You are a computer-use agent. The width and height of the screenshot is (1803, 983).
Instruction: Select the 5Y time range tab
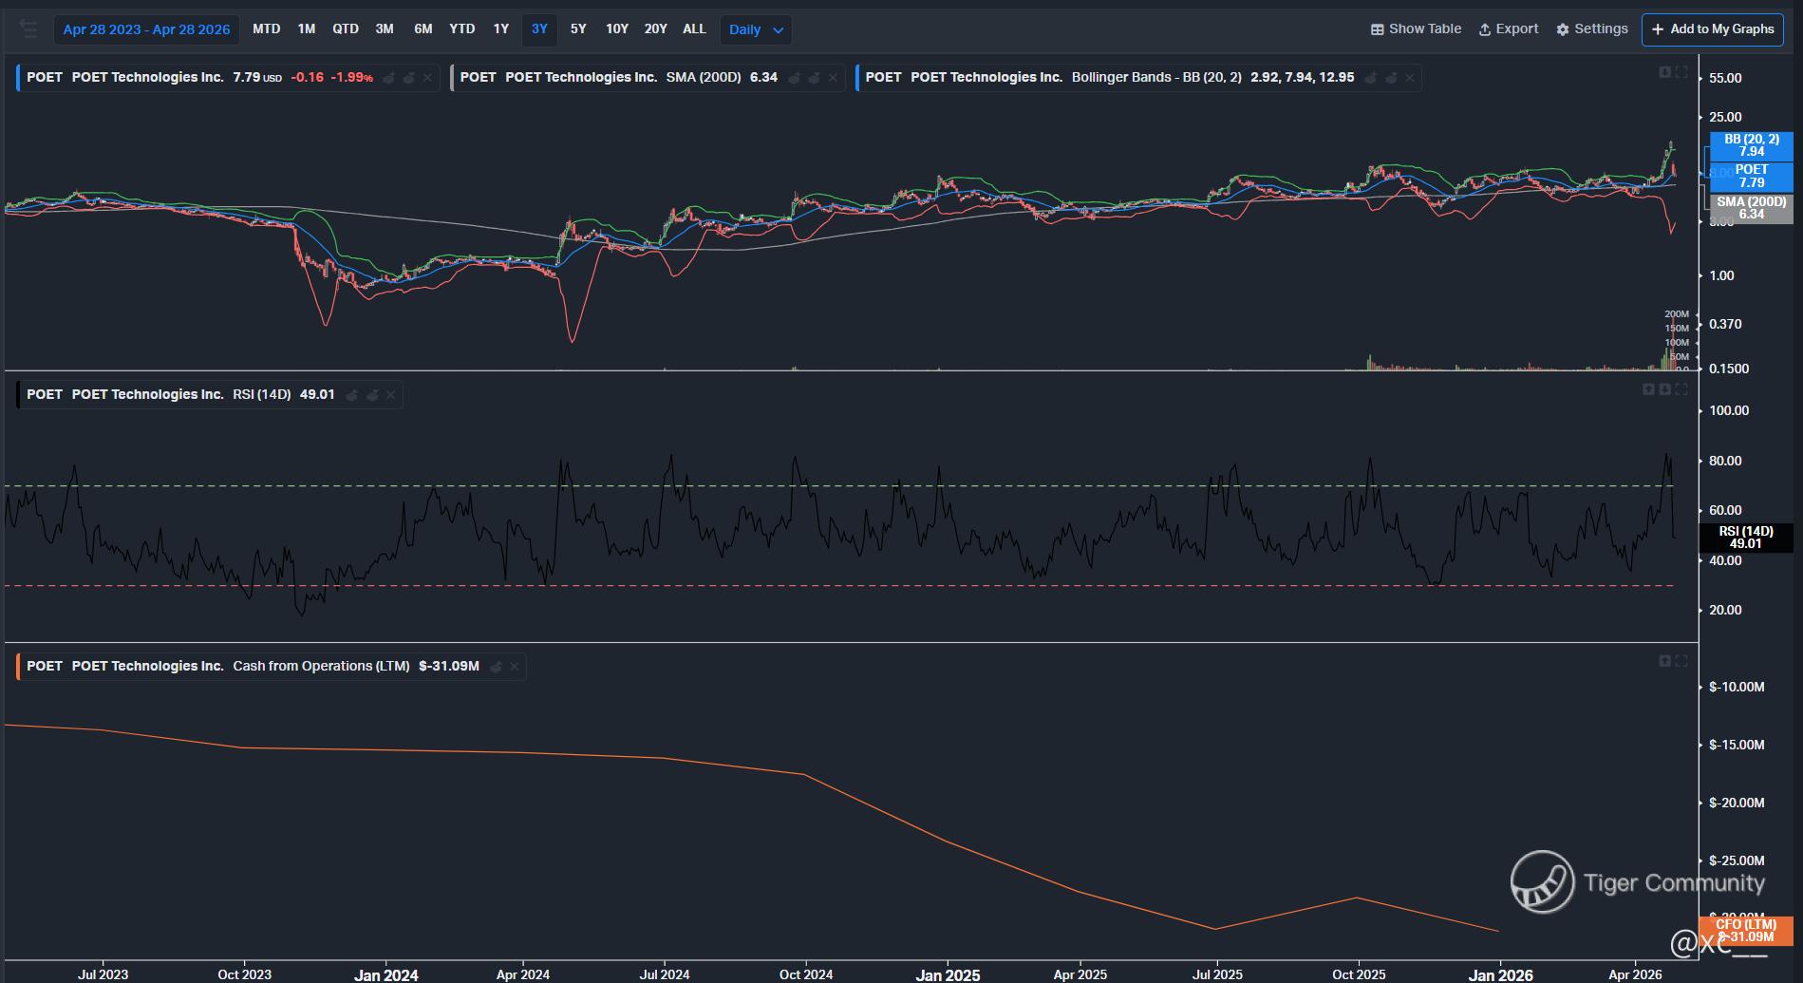[577, 29]
